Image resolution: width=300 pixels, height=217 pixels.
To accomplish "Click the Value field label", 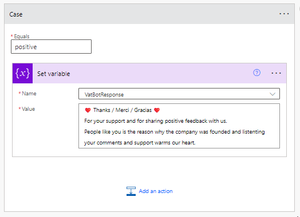I will click(28, 109).
